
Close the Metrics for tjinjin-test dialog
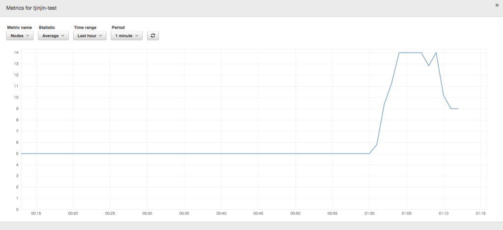coord(497,5)
